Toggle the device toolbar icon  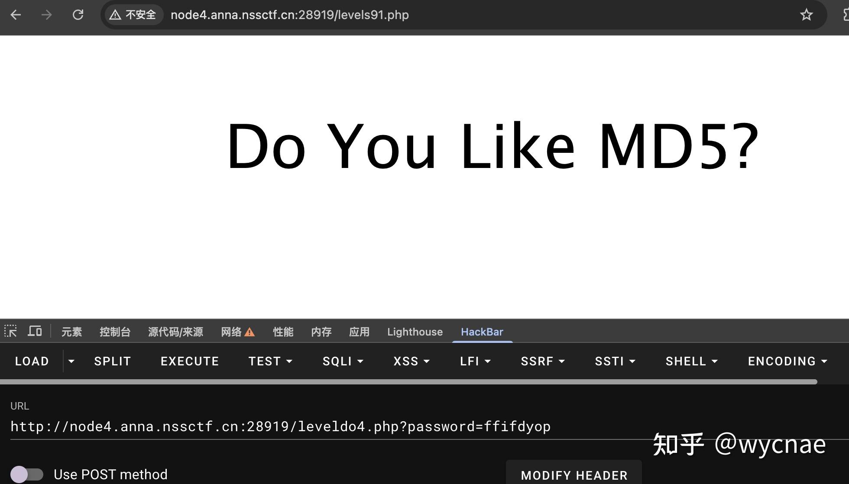click(35, 331)
